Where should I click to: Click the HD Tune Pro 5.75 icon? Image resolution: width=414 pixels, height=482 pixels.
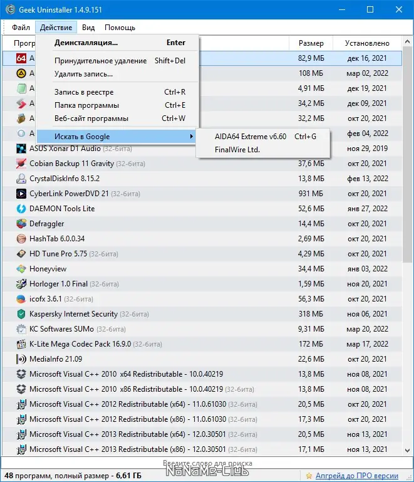pyautogui.click(x=21, y=254)
